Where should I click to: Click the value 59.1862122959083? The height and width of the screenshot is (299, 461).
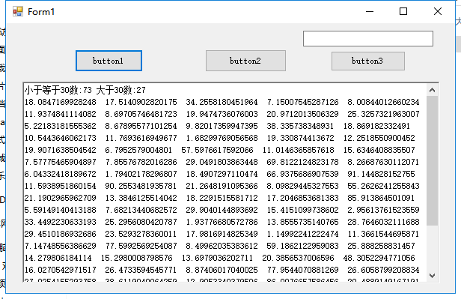tap(303, 246)
